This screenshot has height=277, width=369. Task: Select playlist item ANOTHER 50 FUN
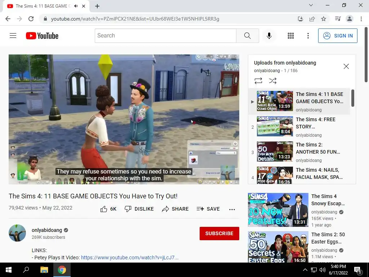click(x=299, y=152)
